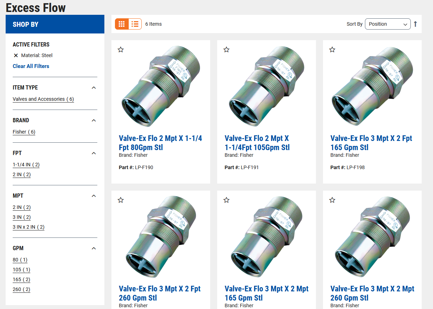The image size is (433, 309).
Task: Collapse the GPM filter section
Action: point(94,248)
